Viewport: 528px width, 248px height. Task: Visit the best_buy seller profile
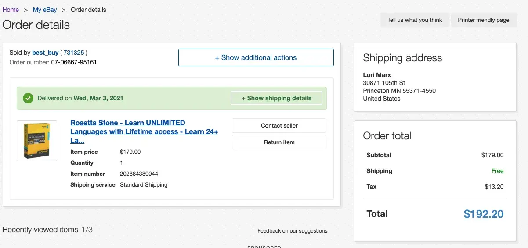[x=45, y=53]
